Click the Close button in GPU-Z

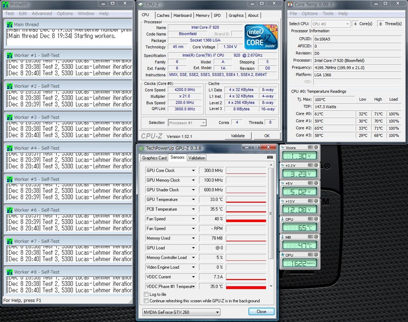tap(261, 312)
